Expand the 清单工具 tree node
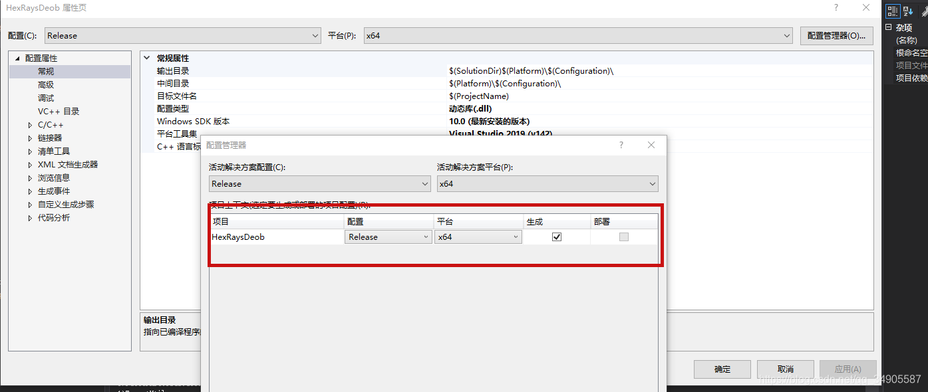This screenshot has height=392, width=928. click(x=30, y=151)
